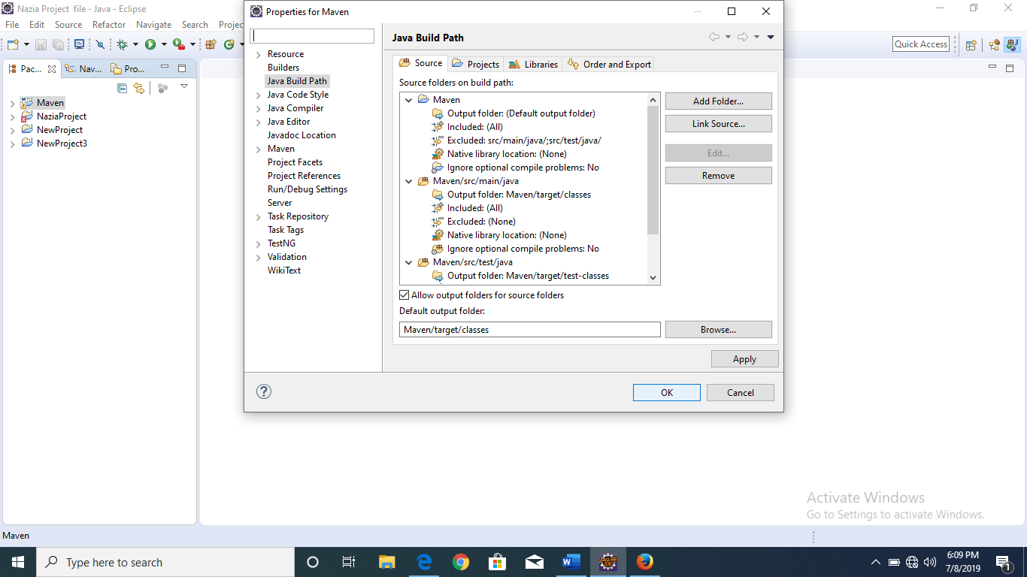Toggle Allow output folders for source folders
The height and width of the screenshot is (577, 1027).
(404, 295)
